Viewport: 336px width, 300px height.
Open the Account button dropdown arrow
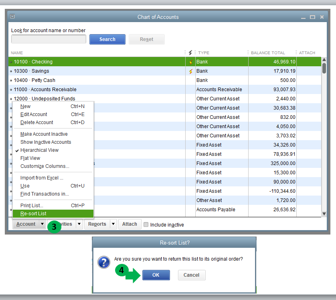pos(42,224)
